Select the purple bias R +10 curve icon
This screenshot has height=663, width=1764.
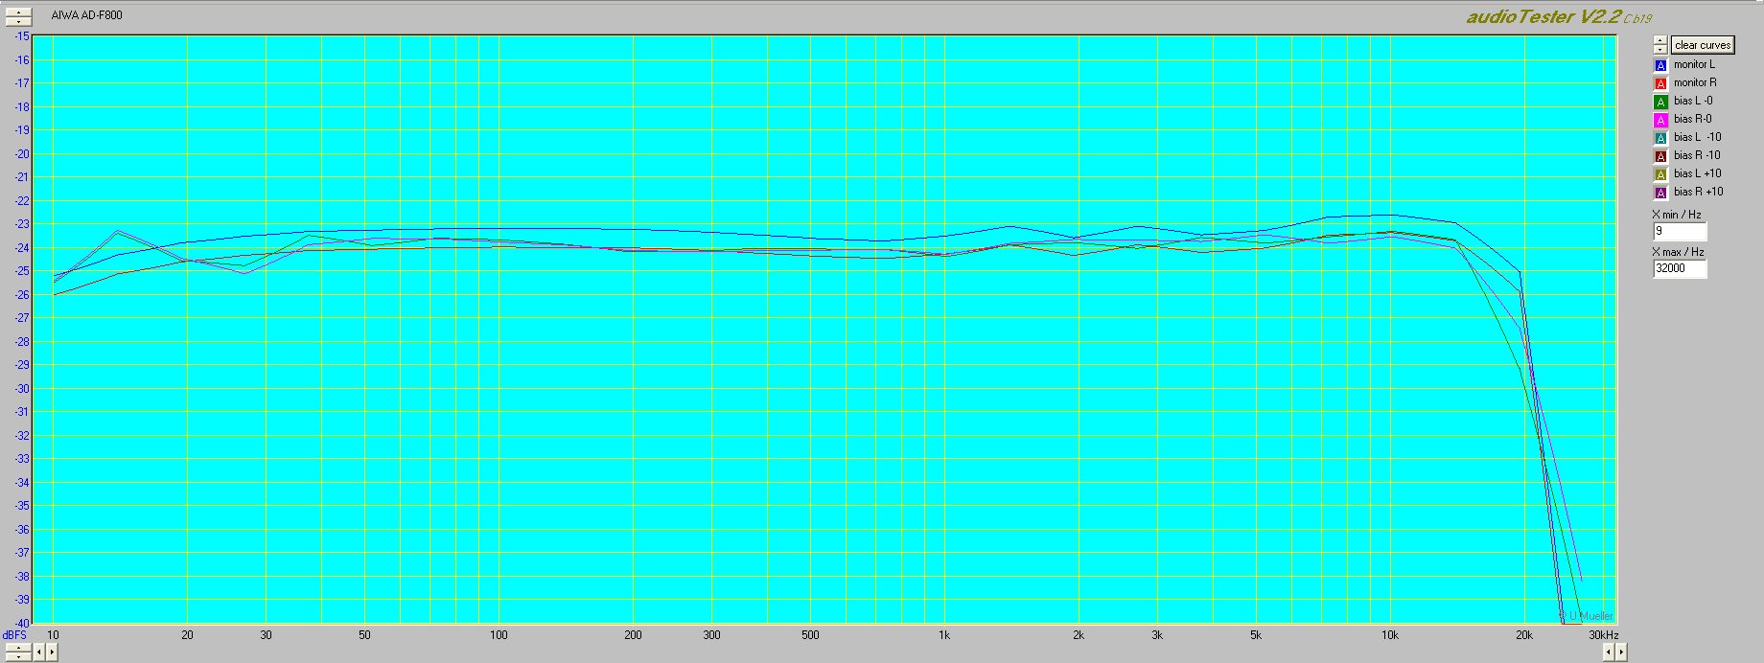coord(1660,193)
